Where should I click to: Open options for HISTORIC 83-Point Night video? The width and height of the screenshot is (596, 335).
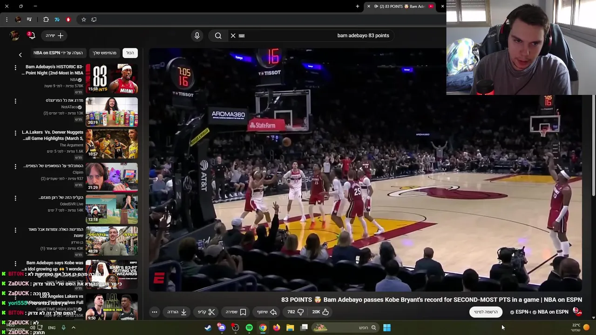click(15, 68)
